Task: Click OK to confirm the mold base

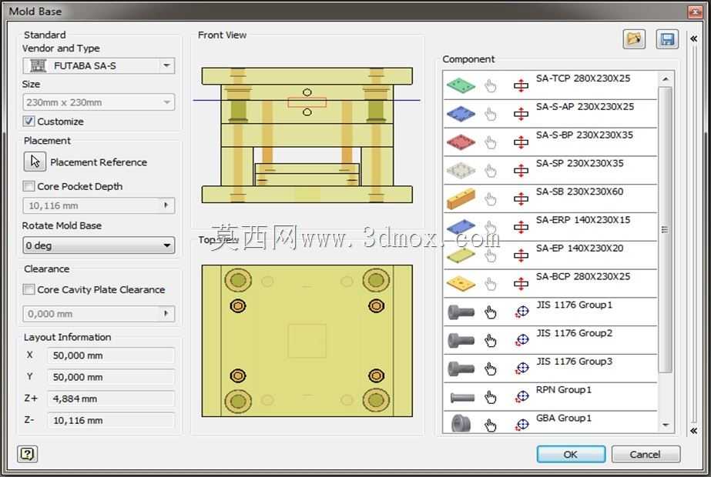Action: (x=571, y=454)
